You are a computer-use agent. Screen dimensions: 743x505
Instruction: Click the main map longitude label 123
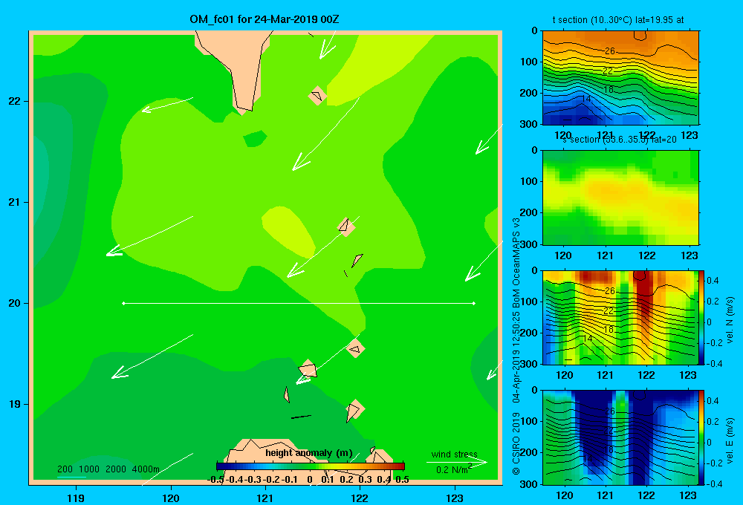coord(455,498)
